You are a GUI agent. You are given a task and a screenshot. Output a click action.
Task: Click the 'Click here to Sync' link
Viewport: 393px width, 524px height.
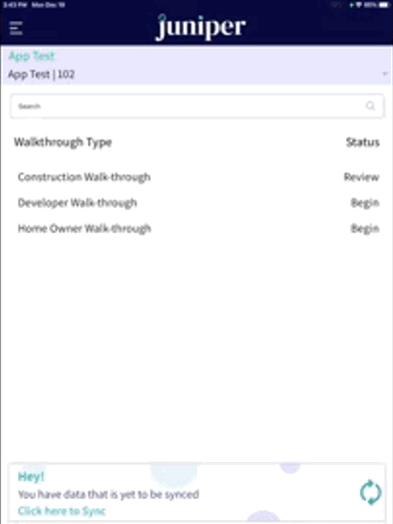point(62,511)
